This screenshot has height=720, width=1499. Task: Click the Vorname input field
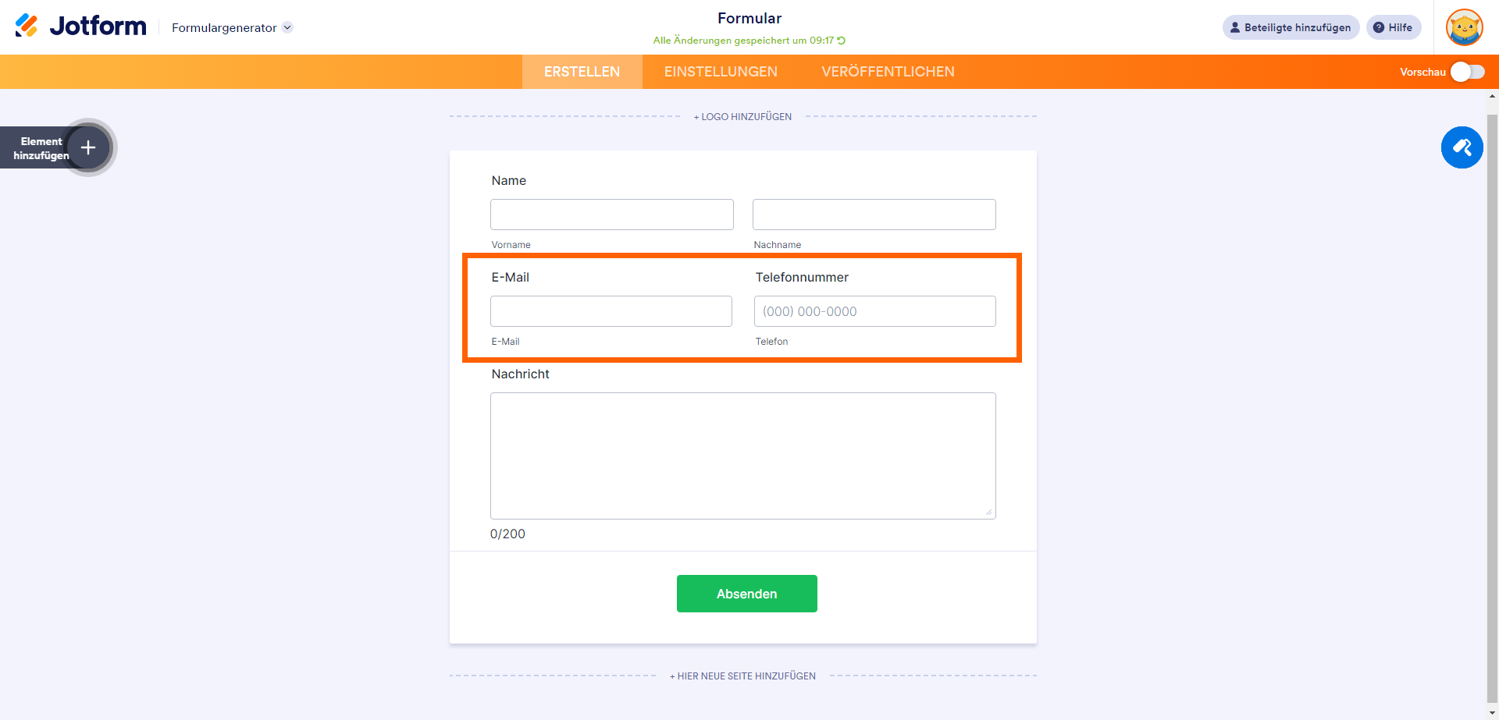point(611,215)
